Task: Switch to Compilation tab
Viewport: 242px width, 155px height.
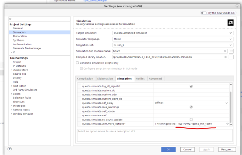Action: [x=85, y=79]
